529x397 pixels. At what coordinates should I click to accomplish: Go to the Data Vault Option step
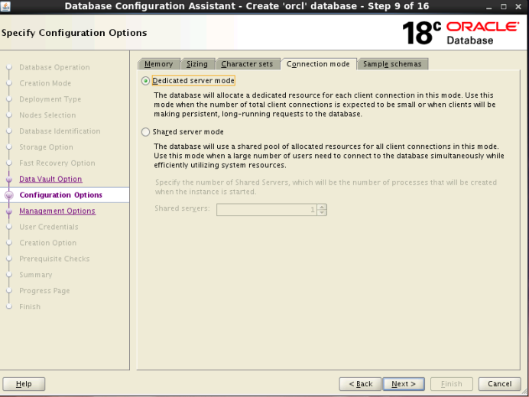pyautogui.click(x=50, y=179)
